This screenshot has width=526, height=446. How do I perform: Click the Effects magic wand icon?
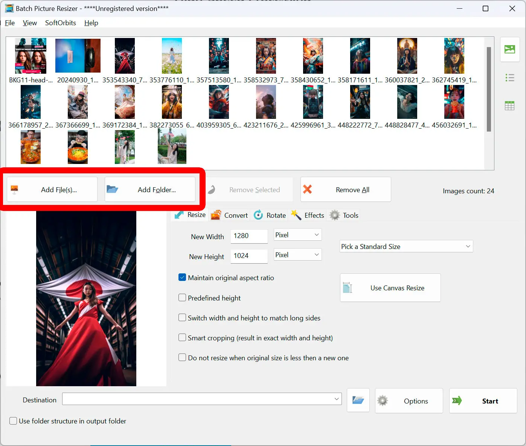point(296,215)
